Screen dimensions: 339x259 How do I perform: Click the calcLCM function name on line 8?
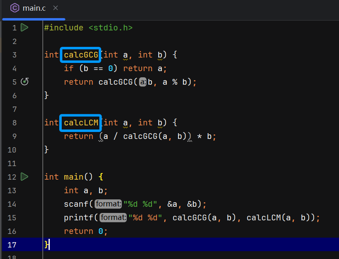click(x=81, y=123)
